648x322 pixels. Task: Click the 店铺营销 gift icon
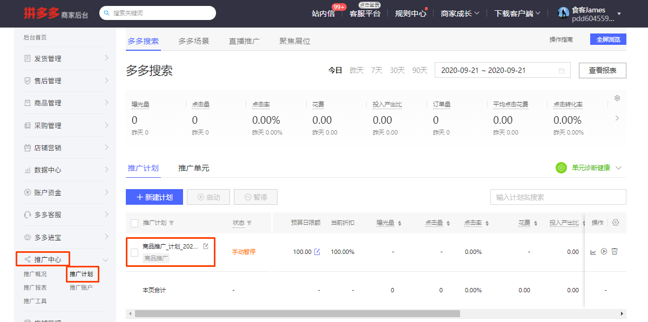pos(27,147)
